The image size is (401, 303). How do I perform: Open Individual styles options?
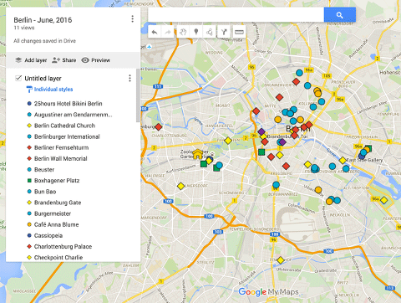(x=49, y=90)
